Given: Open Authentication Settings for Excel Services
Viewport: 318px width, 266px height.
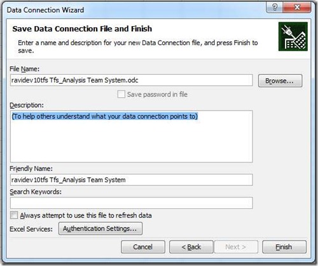Looking at the screenshot, I should click(x=100, y=229).
